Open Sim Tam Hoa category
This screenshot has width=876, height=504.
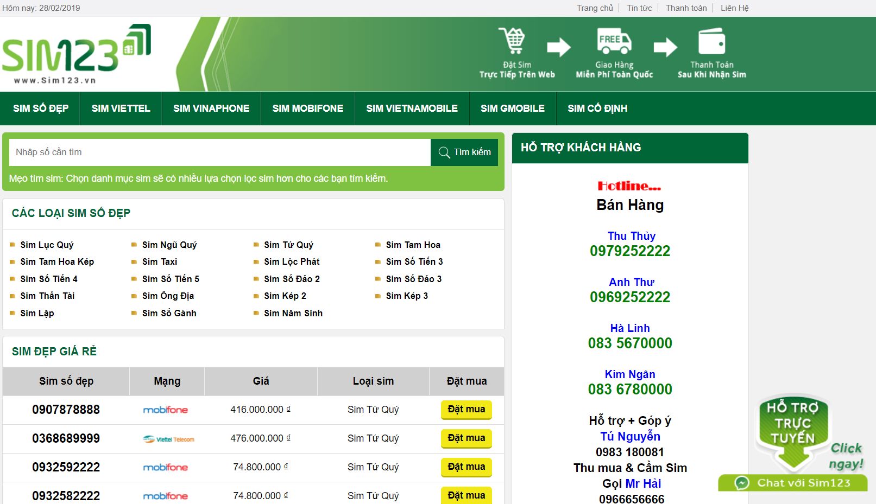tap(413, 245)
